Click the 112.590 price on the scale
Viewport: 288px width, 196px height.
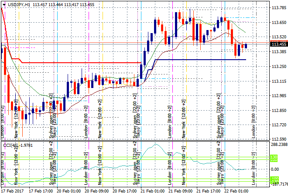[x=278, y=139]
